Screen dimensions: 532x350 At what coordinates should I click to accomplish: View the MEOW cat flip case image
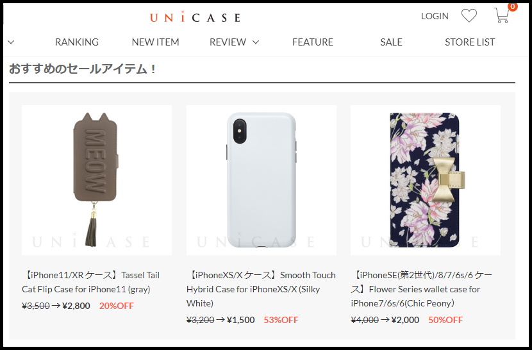click(97, 180)
